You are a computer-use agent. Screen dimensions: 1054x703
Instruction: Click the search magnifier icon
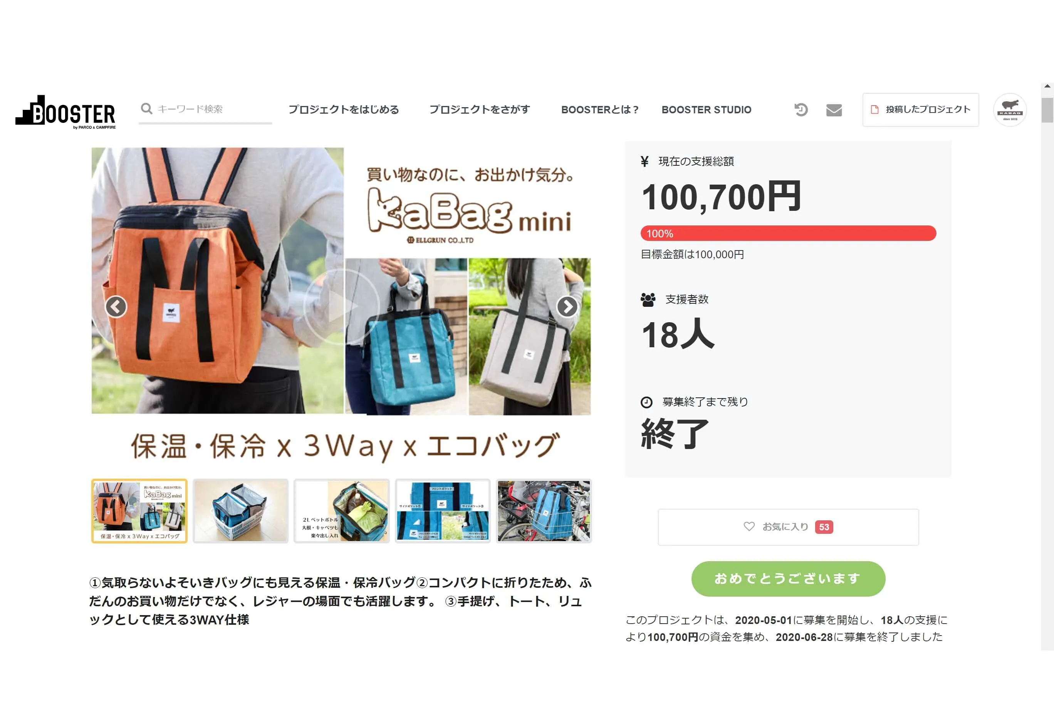[x=146, y=109]
